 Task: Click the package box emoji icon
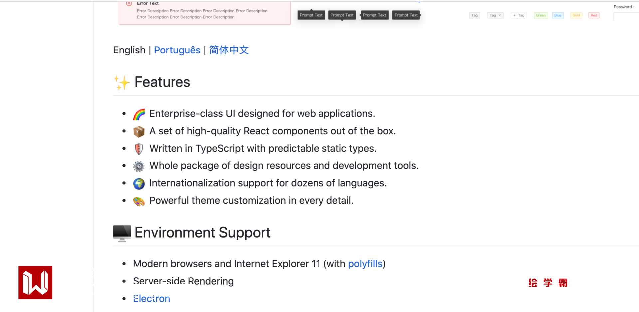pos(139,132)
